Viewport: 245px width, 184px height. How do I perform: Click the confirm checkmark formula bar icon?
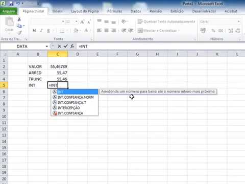pyautogui.click(x=66, y=46)
